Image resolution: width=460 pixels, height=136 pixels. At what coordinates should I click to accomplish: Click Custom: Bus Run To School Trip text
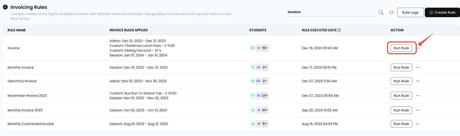pos(143,93)
